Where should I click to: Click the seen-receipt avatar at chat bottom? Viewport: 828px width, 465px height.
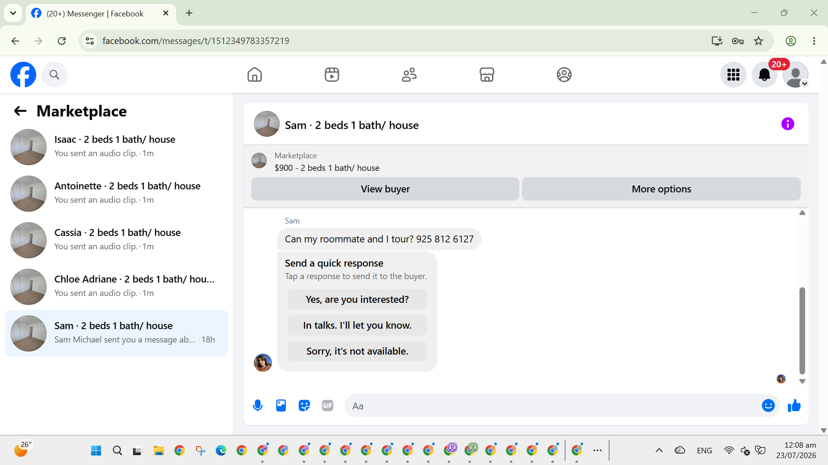point(781,379)
